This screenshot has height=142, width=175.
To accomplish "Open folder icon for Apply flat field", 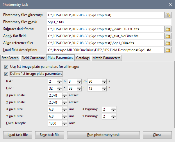I will (x=168, y=36).
